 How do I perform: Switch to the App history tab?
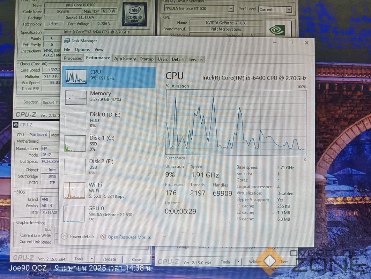coord(125,59)
